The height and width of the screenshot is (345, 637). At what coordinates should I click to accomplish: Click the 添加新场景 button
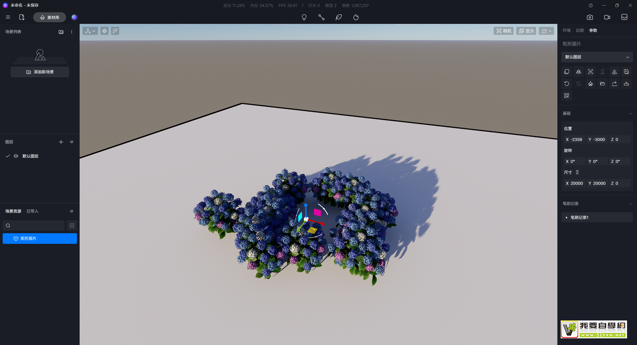[x=40, y=72]
